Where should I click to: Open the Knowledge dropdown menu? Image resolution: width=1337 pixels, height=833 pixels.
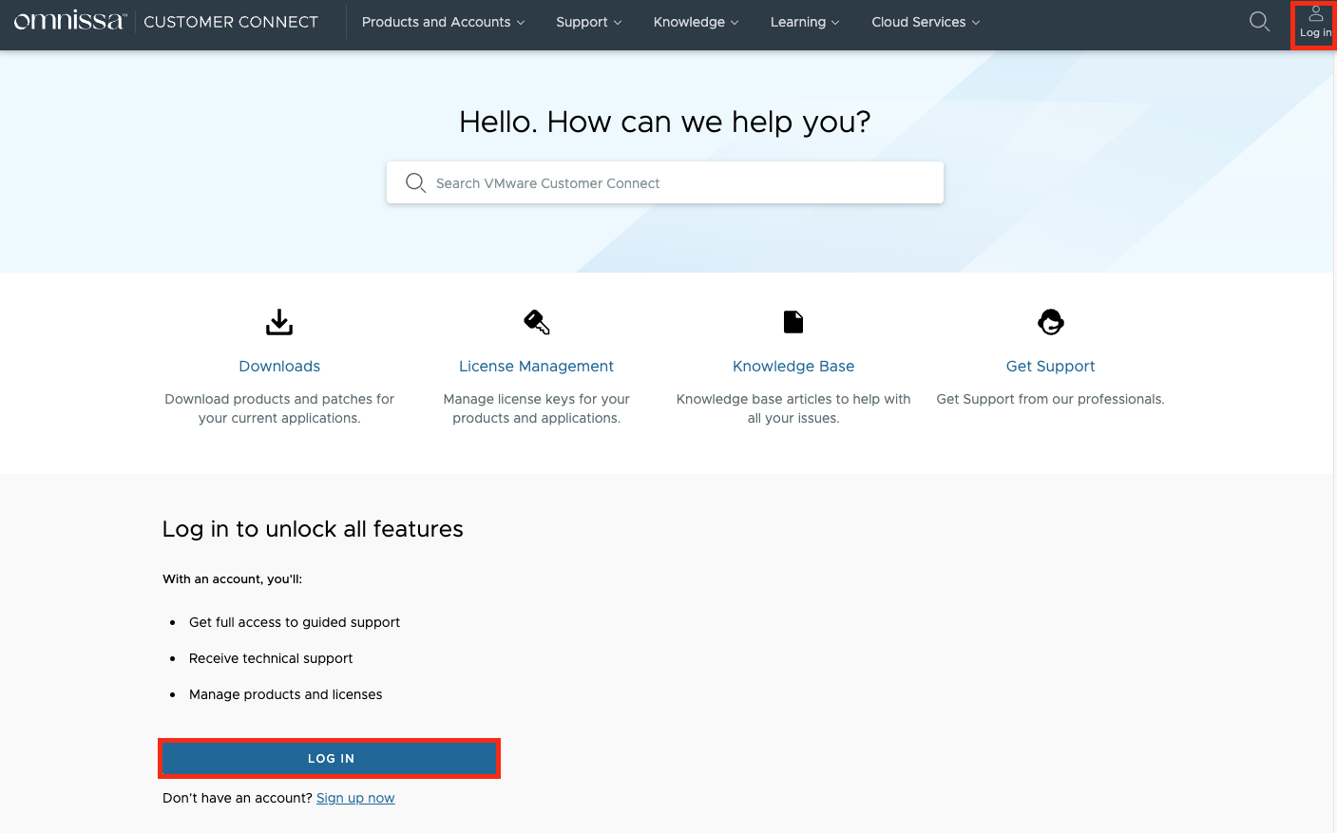[x=696, y=22]
